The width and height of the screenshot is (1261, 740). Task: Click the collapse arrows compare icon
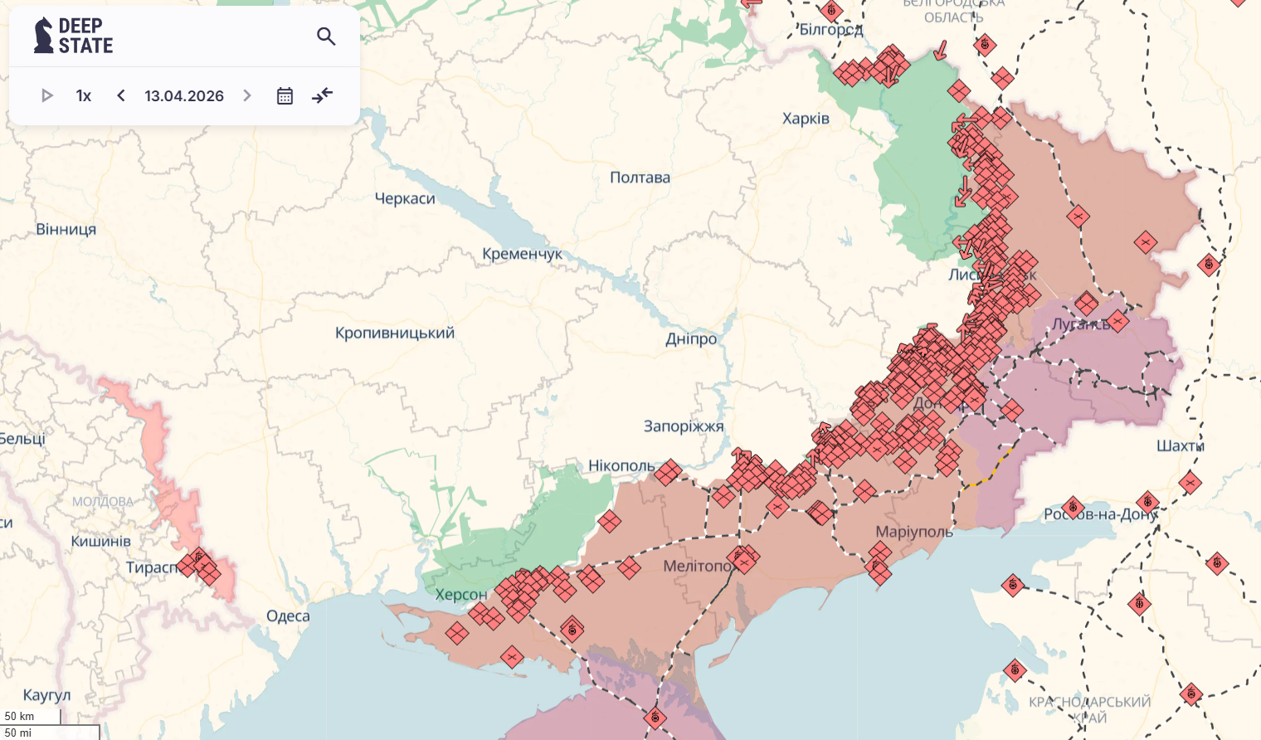[x=322, y=95]
